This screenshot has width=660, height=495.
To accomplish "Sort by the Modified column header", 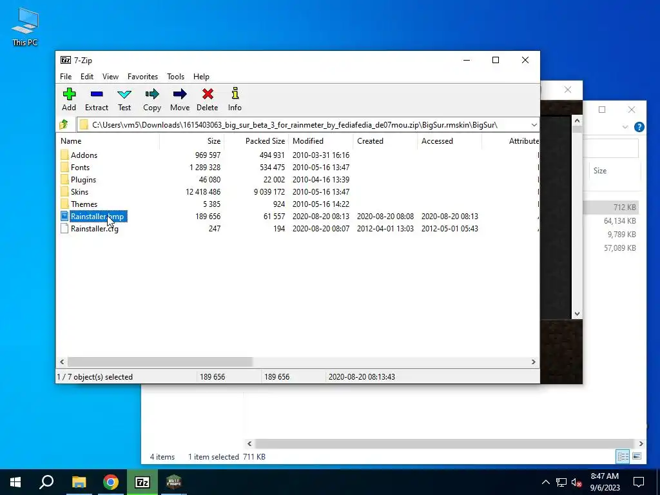I will 321,141.
